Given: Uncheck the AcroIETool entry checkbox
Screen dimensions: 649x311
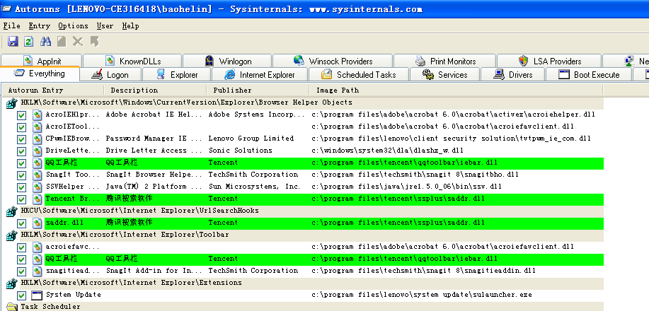Looking at the screenshot, I should pos(21,127).
